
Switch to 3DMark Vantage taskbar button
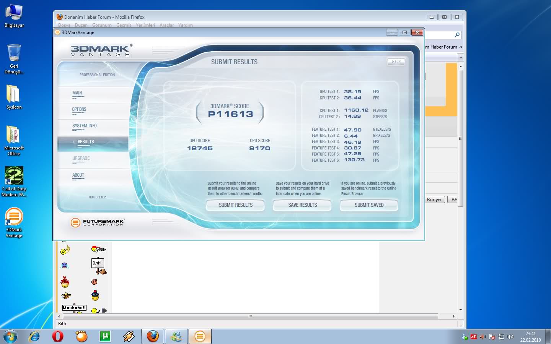(x=200, y=336)
